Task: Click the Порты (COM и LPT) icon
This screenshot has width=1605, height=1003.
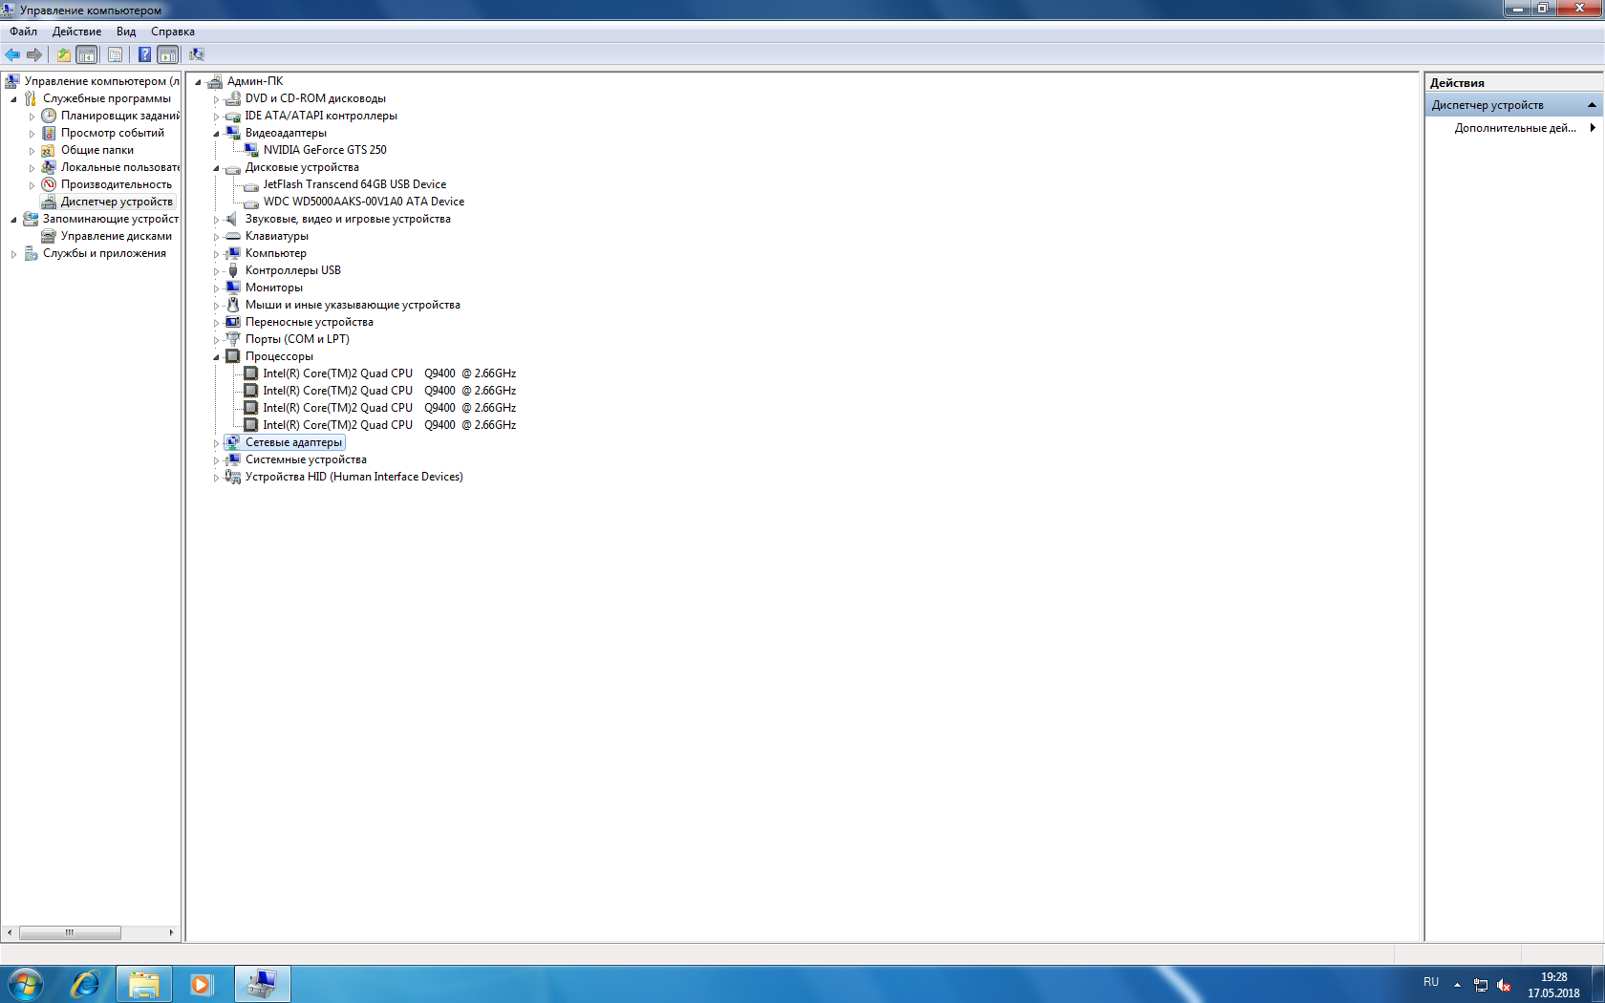Action: point(233,339)
